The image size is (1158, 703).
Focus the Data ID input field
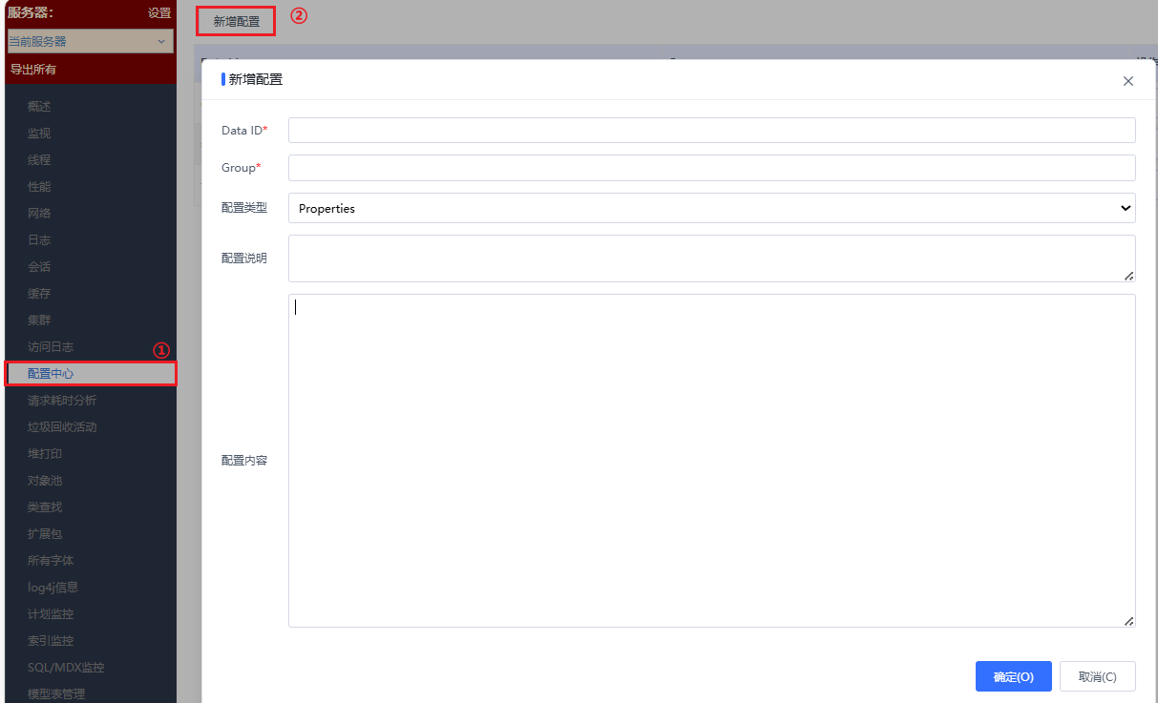click(712, 130)
